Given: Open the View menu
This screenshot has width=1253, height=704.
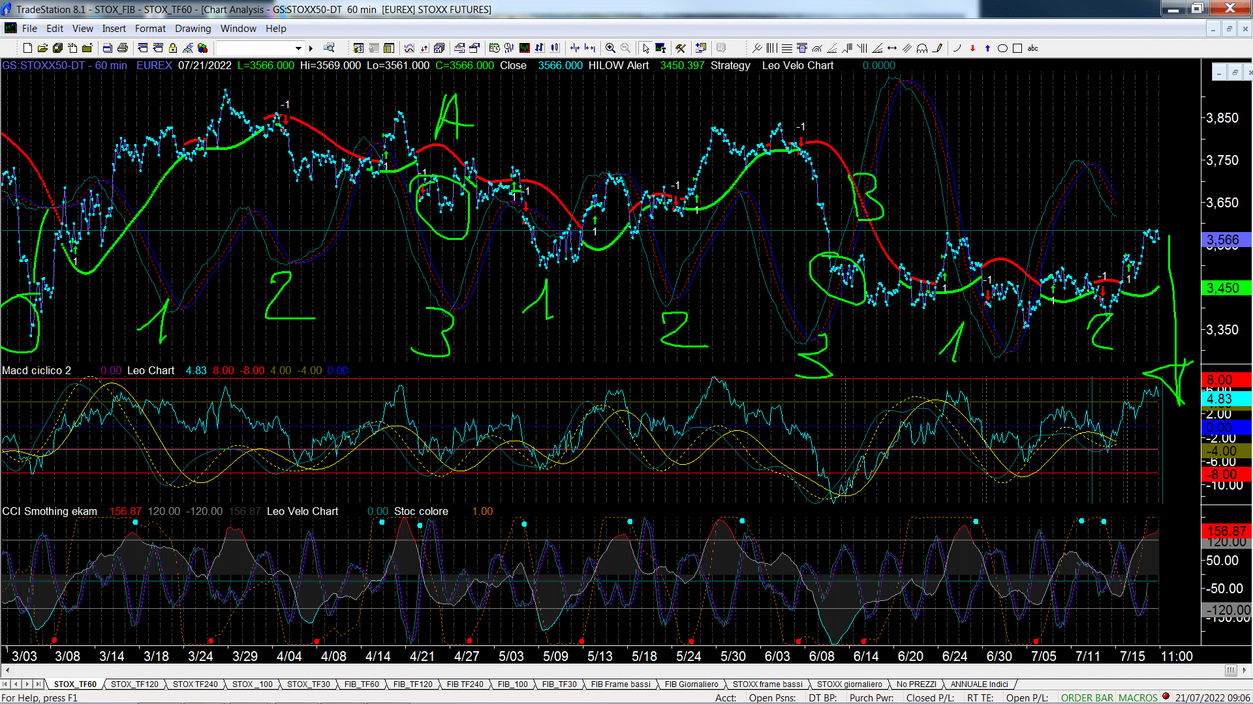Looking at the screenshot, I should 82,29.
